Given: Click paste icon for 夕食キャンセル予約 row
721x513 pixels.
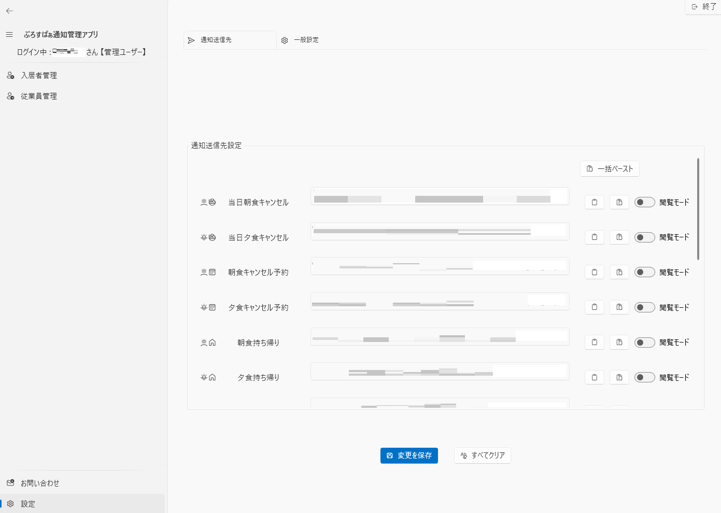Looking at the screenshot, I should tap(619, 307).
